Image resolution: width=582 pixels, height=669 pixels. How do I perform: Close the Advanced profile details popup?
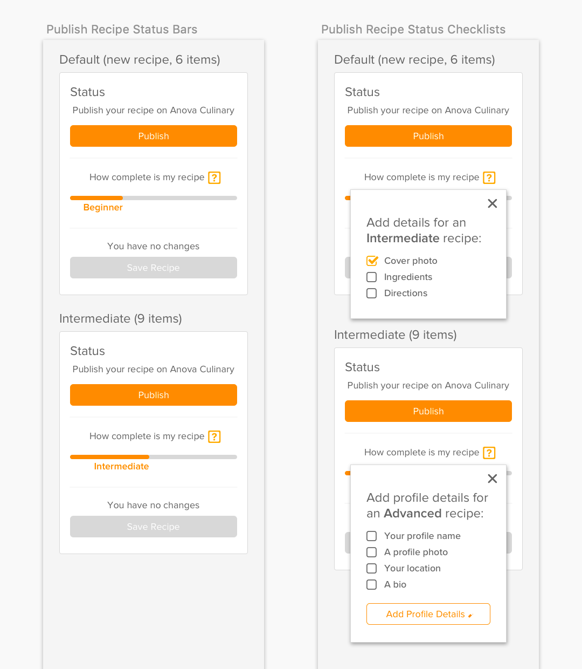[x=492, y=479]
